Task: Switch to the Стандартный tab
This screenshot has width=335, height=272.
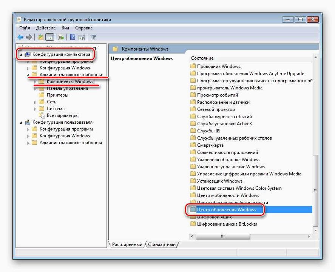Action: [x=162, y=244]
